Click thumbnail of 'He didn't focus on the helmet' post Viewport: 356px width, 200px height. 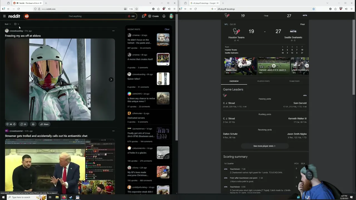(163, 40)
